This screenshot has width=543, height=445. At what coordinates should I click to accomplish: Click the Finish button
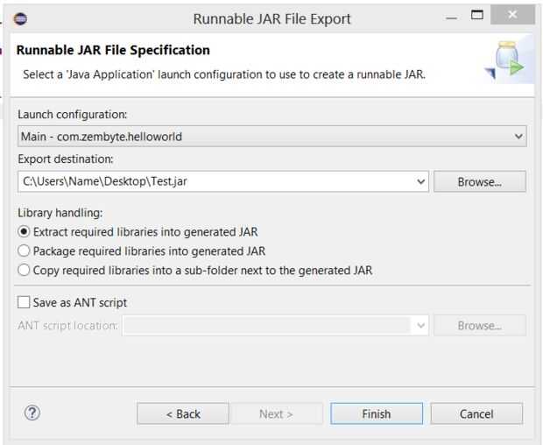click(376, 413)
